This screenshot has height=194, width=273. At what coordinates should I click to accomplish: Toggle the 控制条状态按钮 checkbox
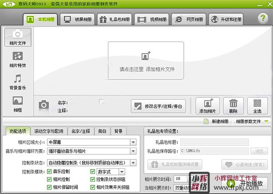(x=93, y=179)
